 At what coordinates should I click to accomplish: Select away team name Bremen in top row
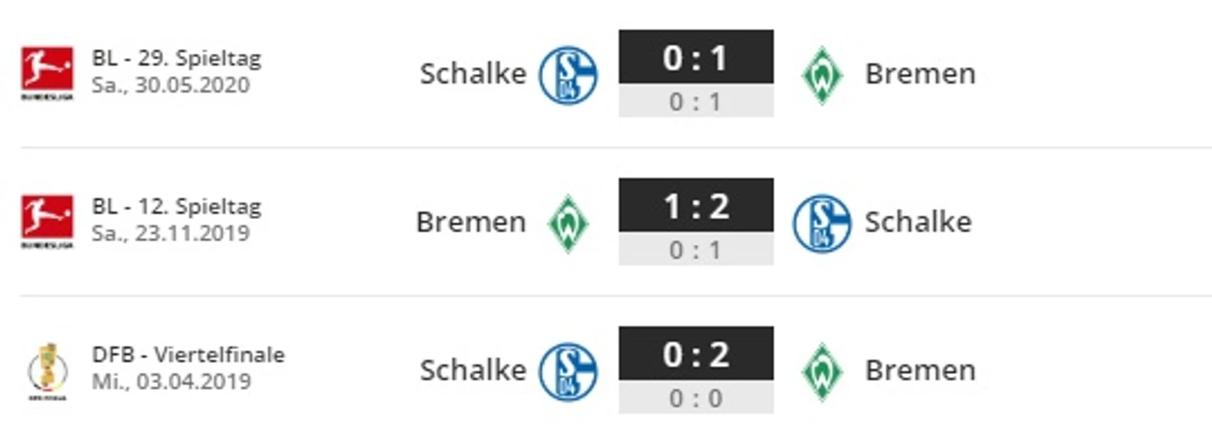tap(920, 73)
